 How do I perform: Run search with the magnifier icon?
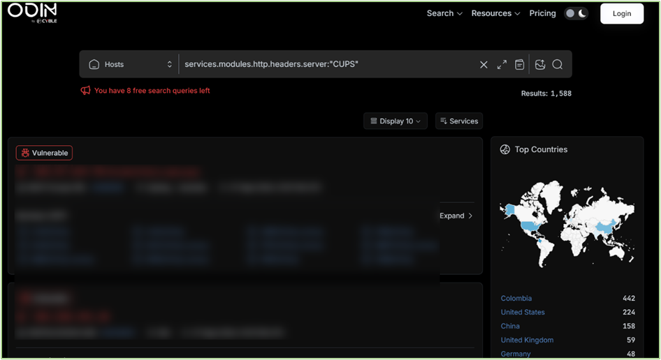pyautogui.click(x=558, y=64)
